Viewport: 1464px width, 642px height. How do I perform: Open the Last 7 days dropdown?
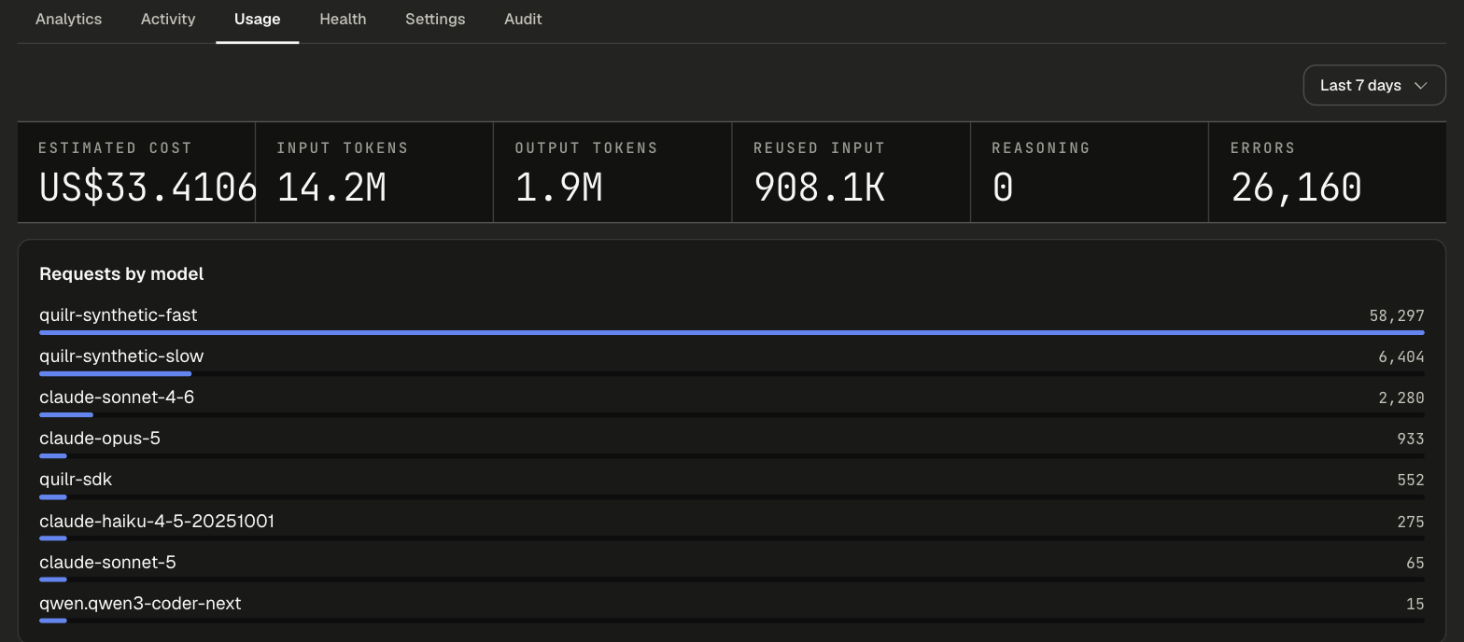[1374, 85]
